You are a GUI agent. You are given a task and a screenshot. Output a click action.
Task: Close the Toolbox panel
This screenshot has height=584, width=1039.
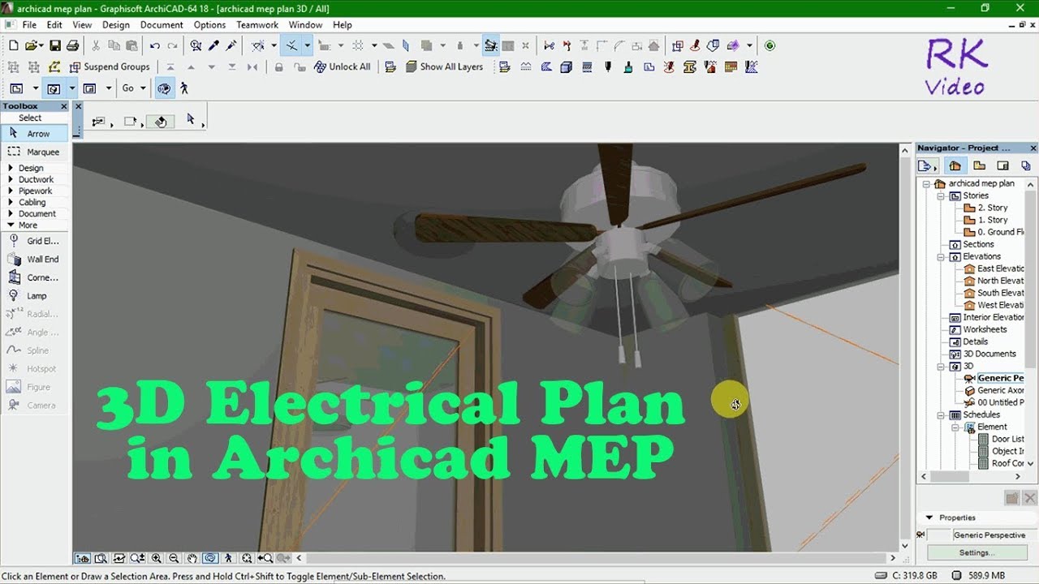(x=65, y=106)
